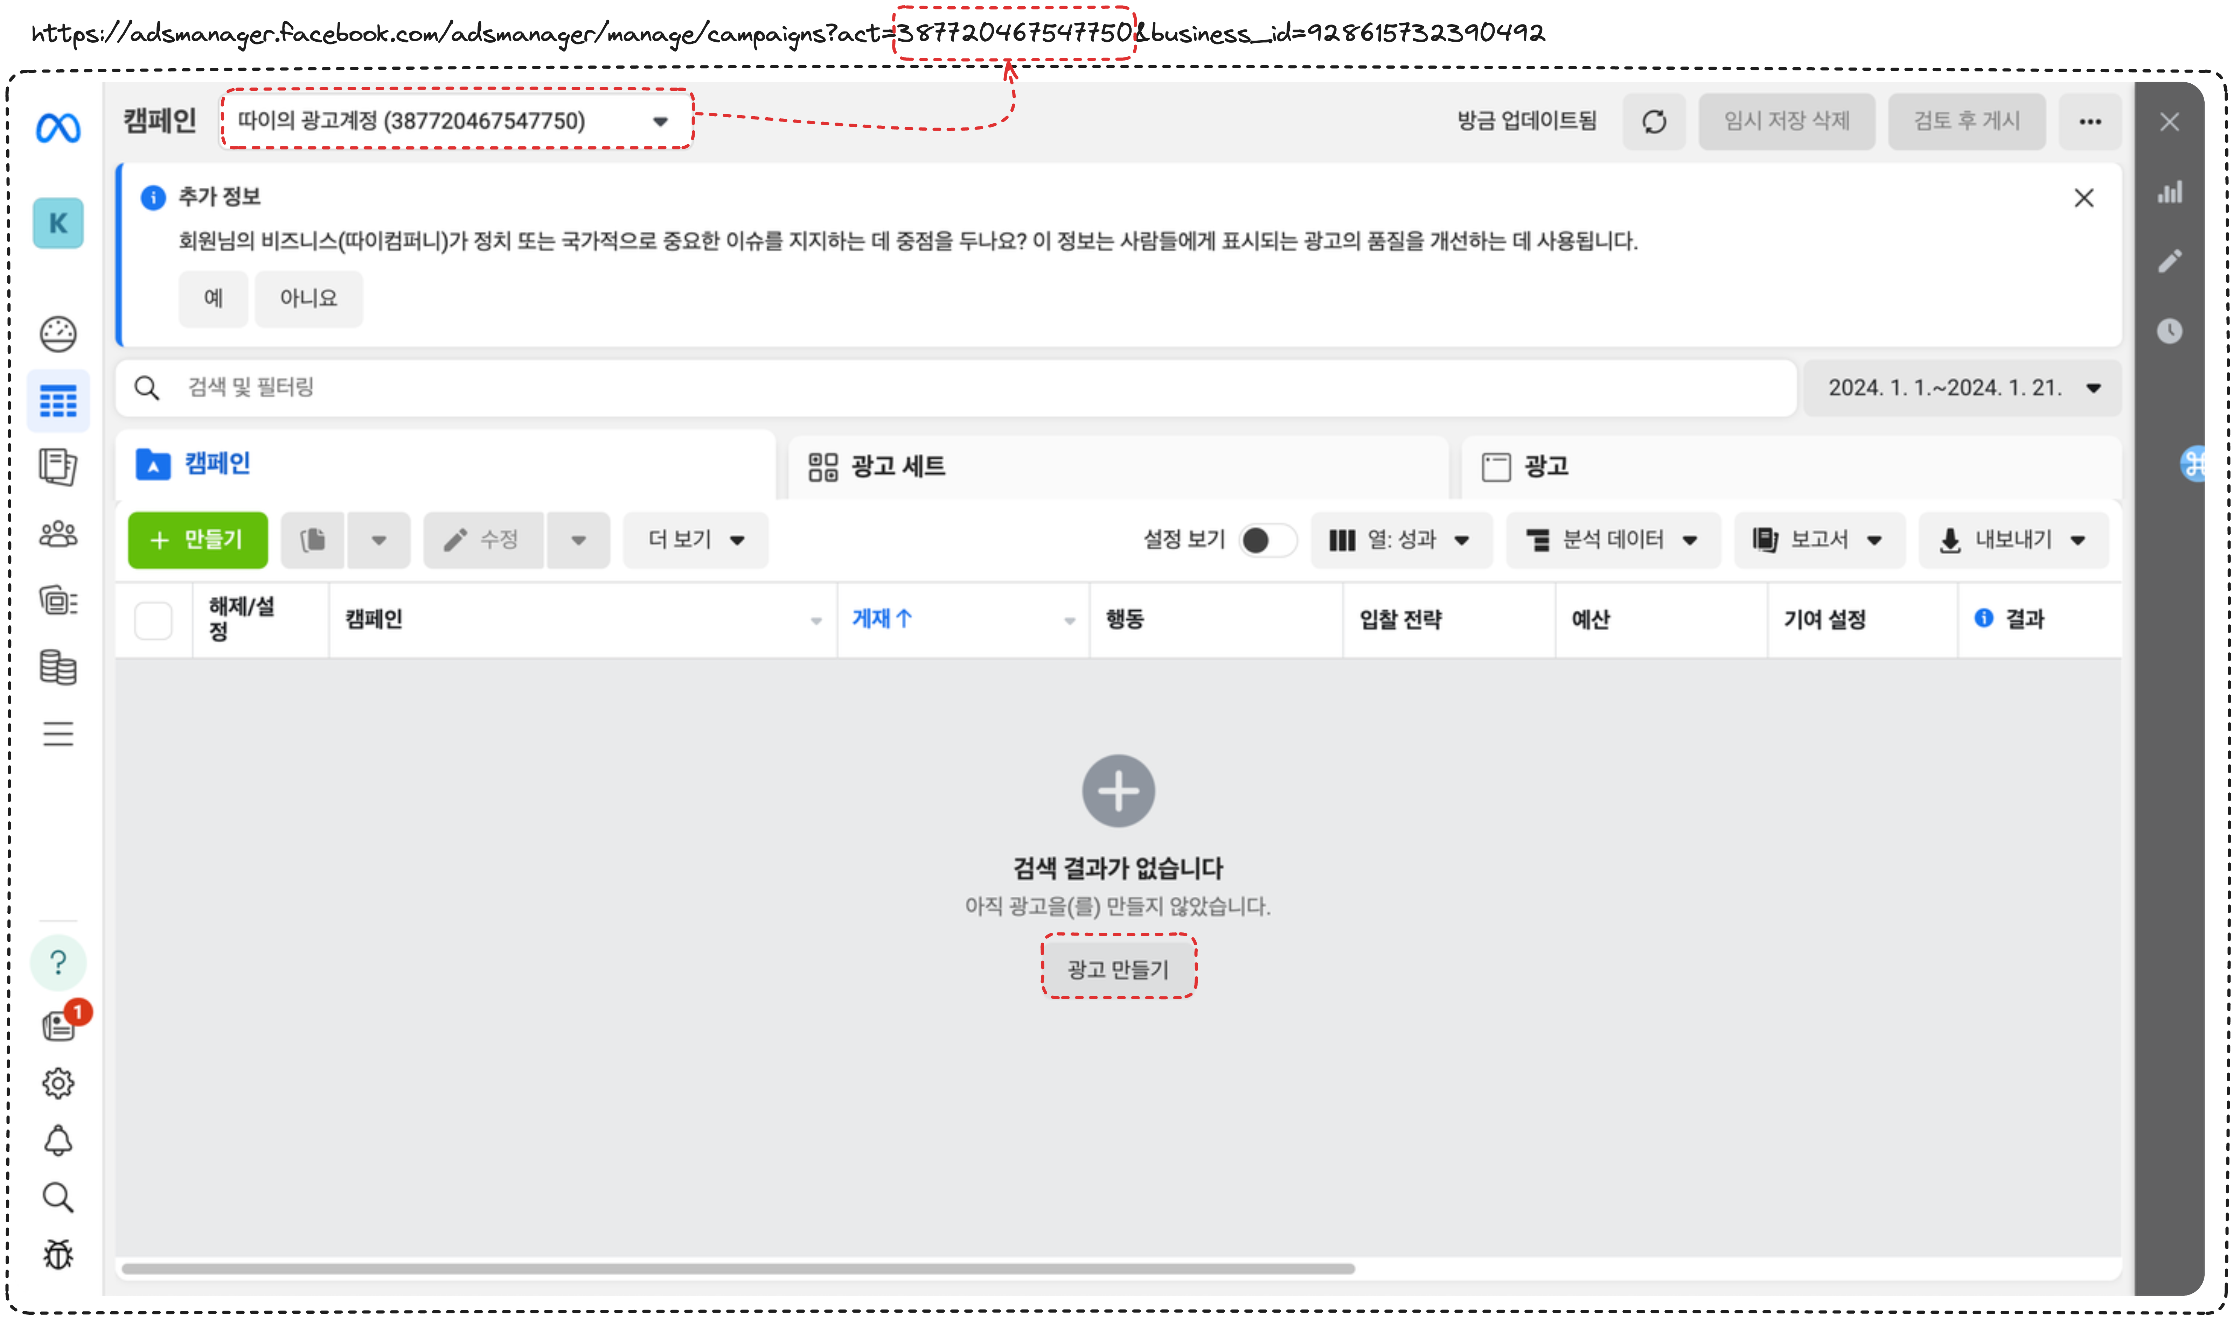Image resolution: width=2233 pixels, height=1320 pixels.
Task: Open the 더 보기 dropdown
Action: 695,540
